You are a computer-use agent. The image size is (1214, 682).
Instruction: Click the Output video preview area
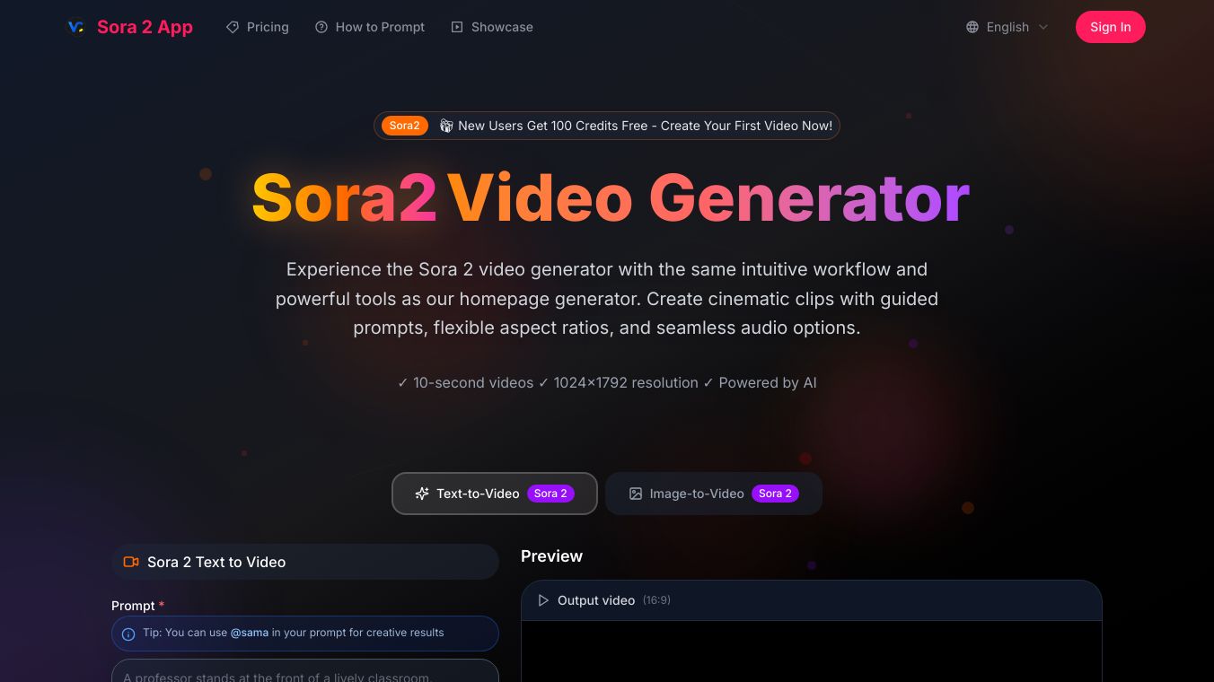coord(812,651)
